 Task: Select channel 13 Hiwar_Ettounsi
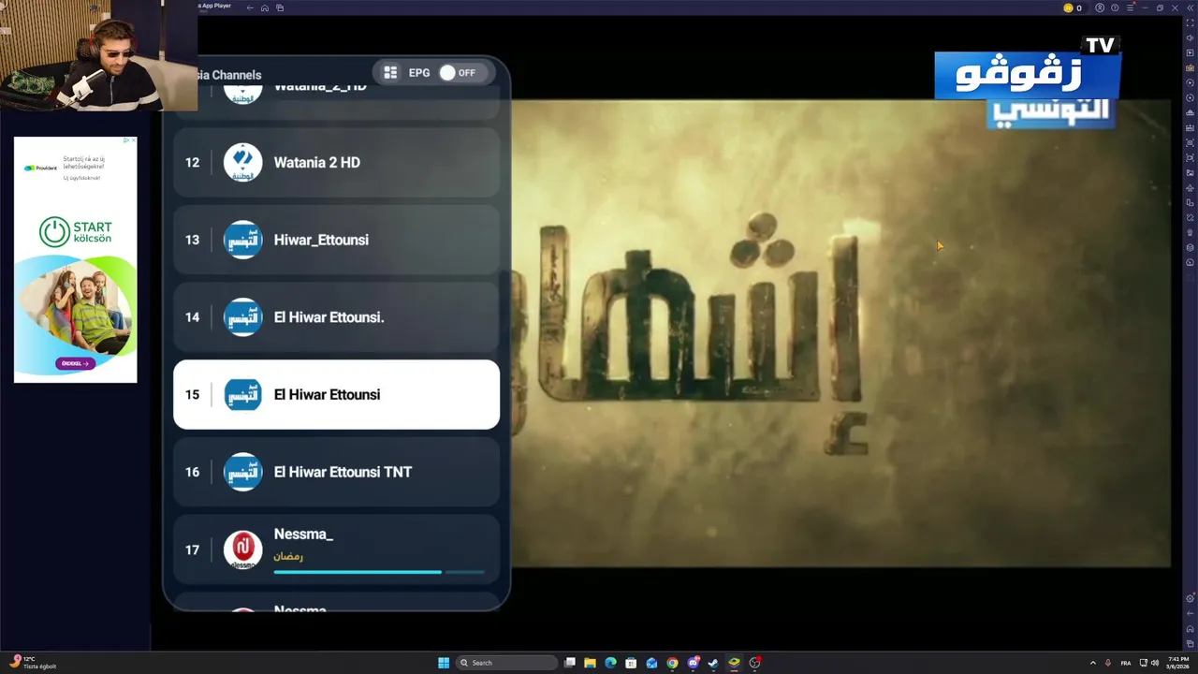(x=336, y=240)
